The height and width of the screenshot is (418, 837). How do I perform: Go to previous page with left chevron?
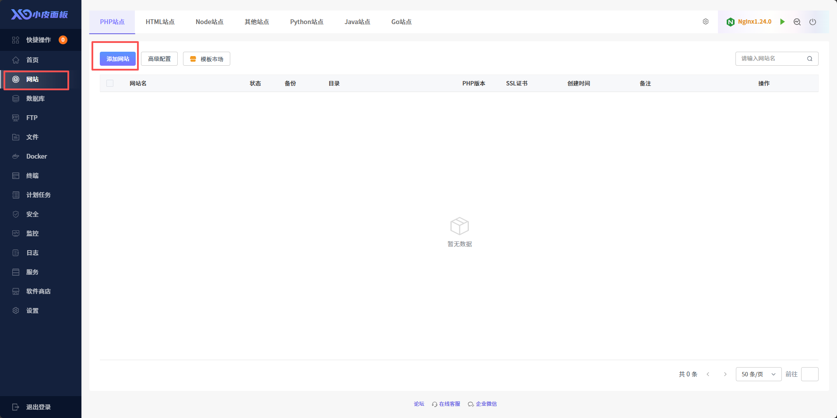click(708, 374)
